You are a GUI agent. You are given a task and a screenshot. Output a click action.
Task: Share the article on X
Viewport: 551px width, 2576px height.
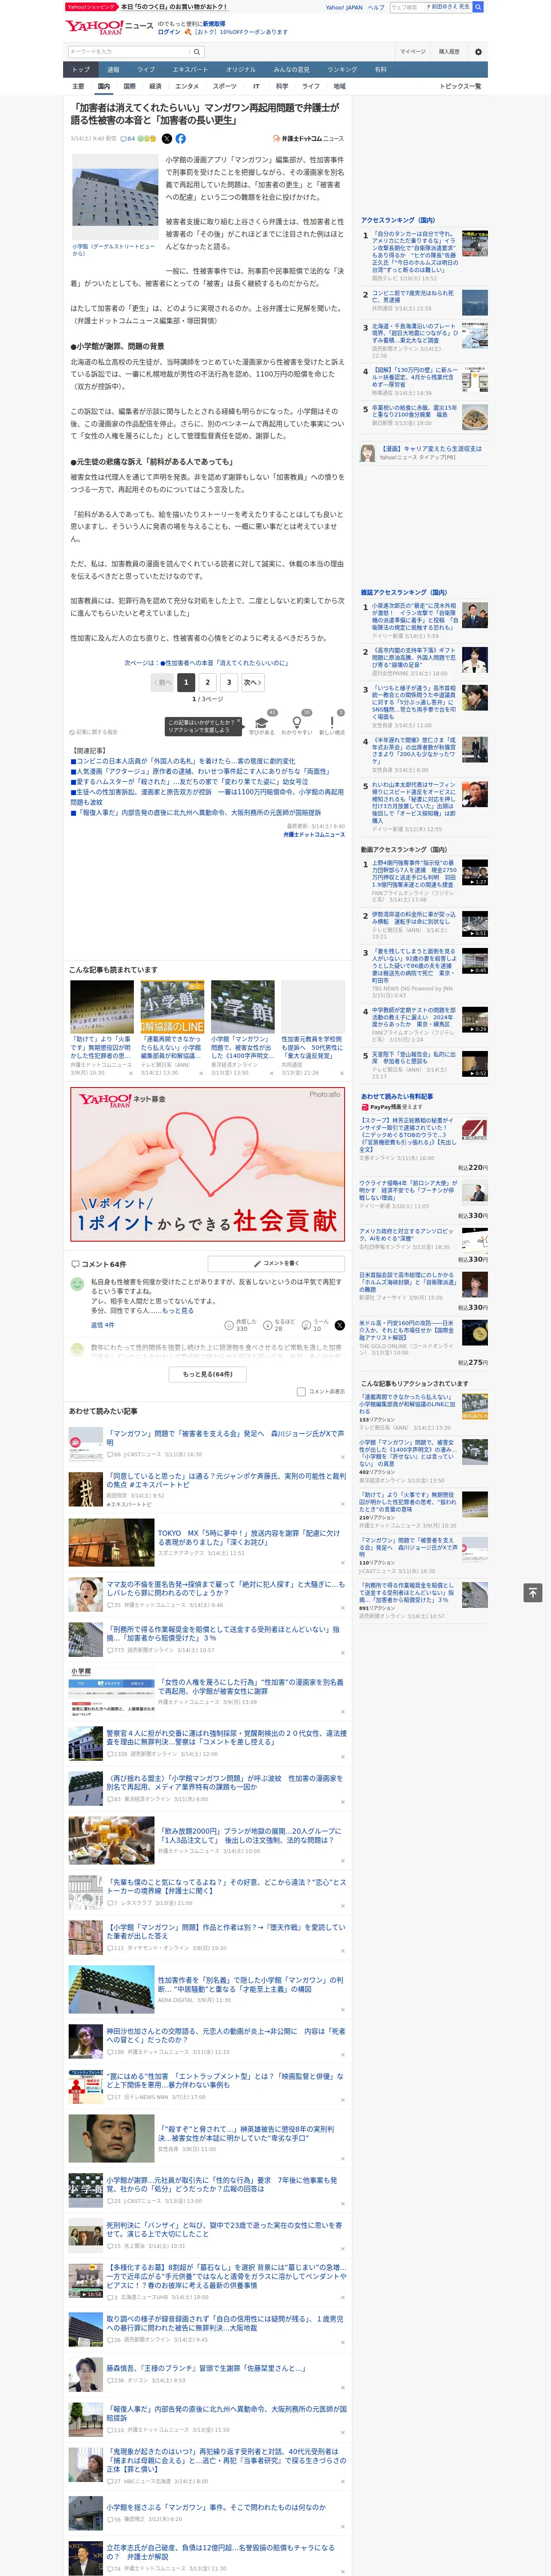click(167, 139)
